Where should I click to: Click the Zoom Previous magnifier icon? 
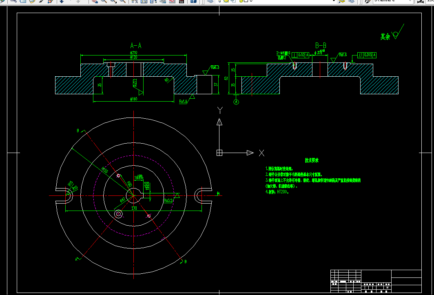tap(122, 1)
